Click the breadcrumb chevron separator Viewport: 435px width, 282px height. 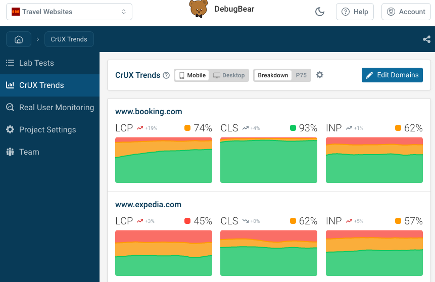click(38, 39)
